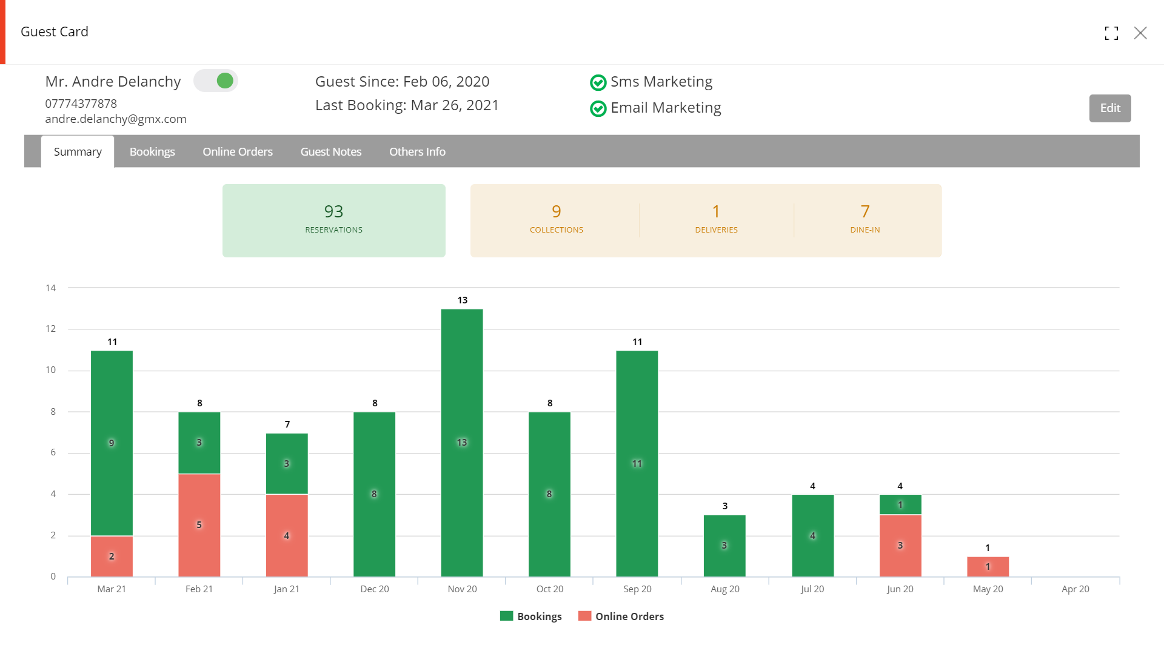Click the 7 Dine-In stat
Image resolution: width=1164 pixels, height=654 pixels.
click(865, 219)
